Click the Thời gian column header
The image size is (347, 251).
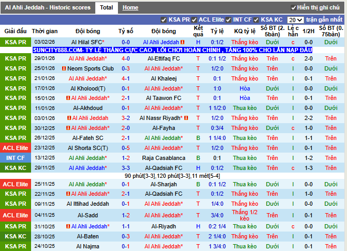pos(45,31)
